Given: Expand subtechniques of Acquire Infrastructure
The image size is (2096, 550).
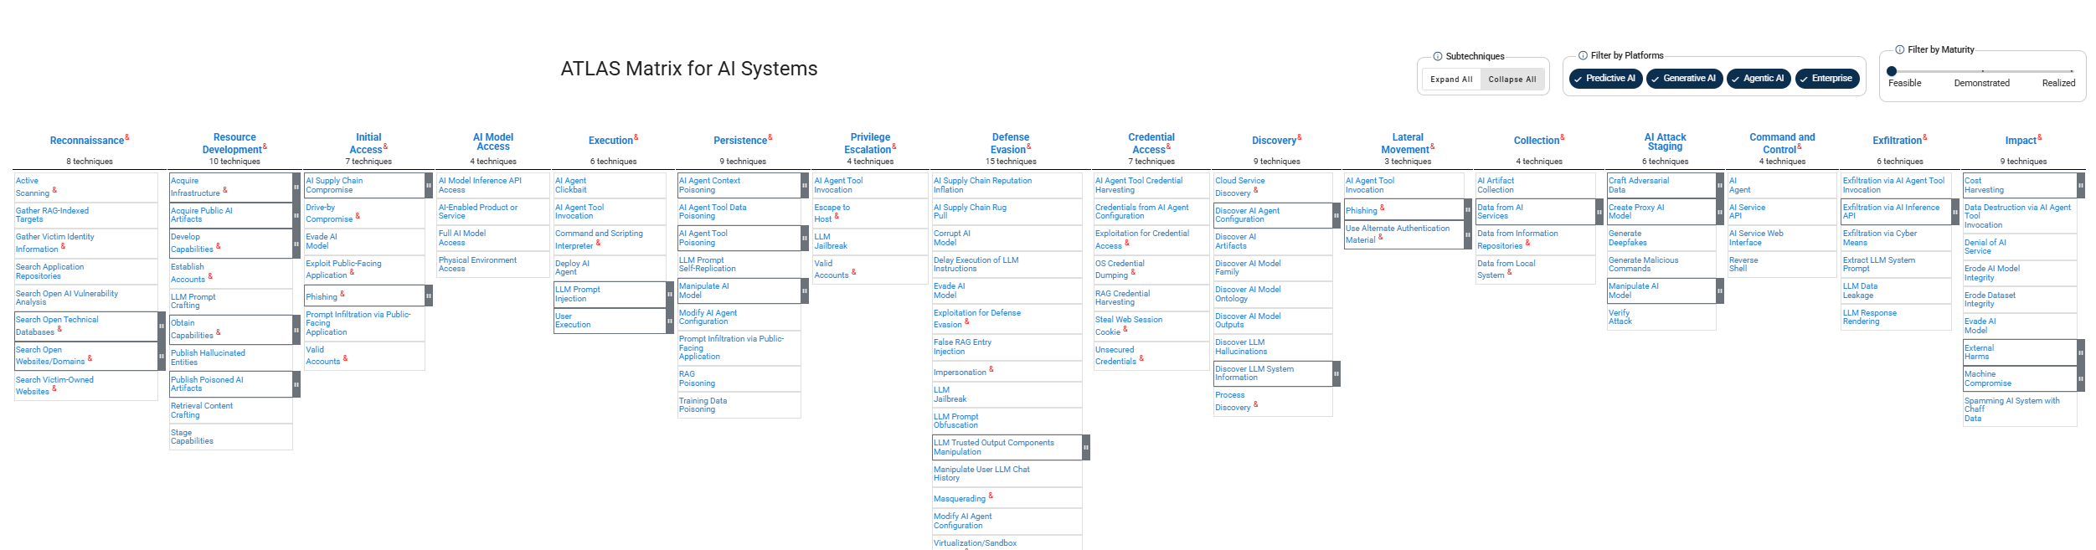Looking at the screenshot, I should click(296, 187).
